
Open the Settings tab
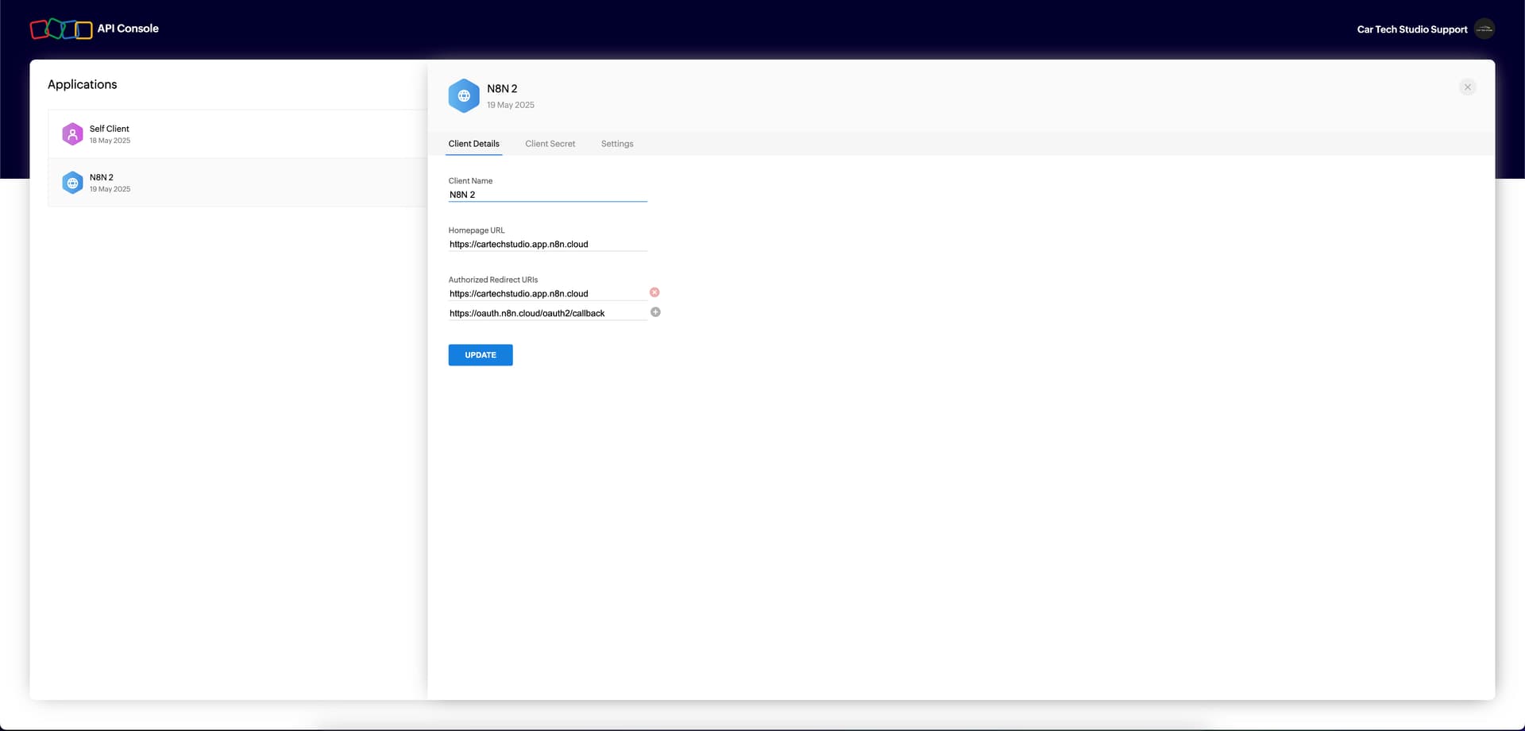coord(617,144)
